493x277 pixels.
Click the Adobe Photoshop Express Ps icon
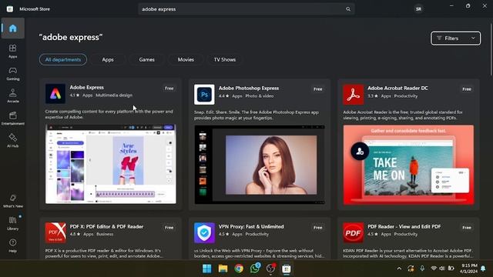pyautogui.click(x=204, y=95)
